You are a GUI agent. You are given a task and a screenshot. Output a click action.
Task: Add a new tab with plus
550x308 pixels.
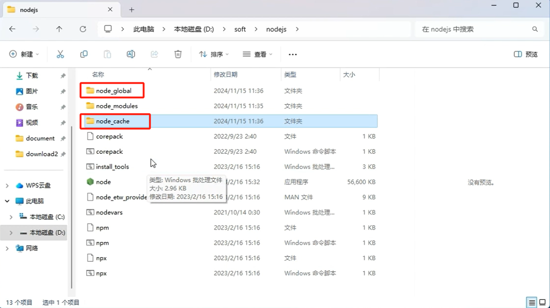(x=132, y=10)
